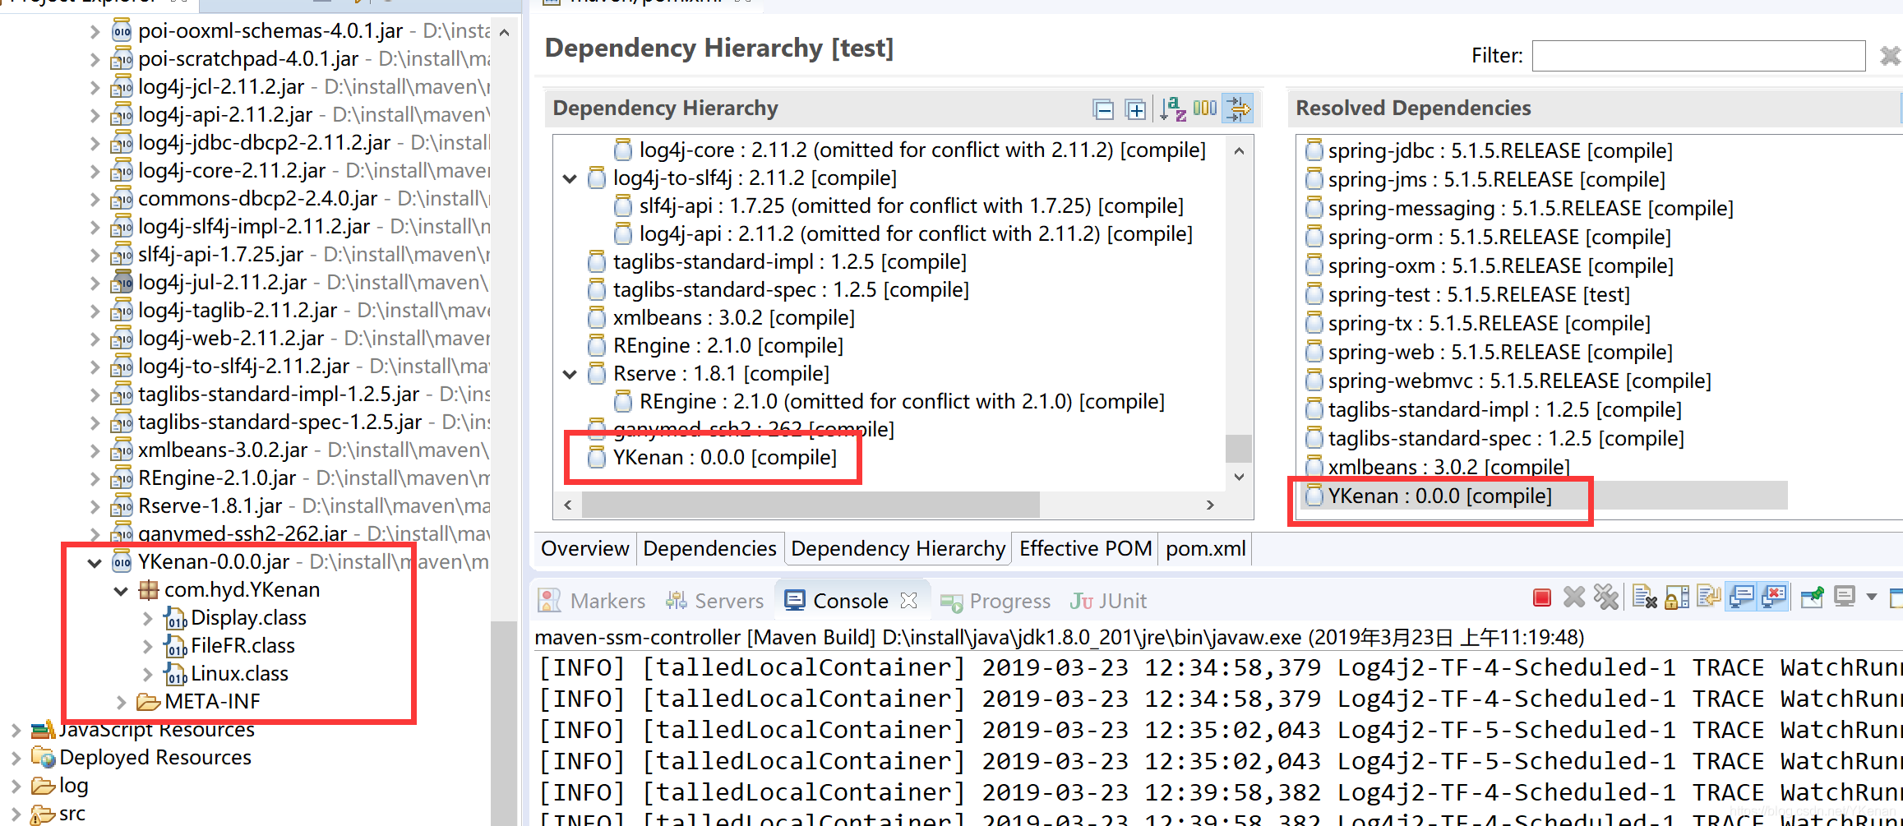
Task: Select Linux.class file icon
Action: [175, 674]
